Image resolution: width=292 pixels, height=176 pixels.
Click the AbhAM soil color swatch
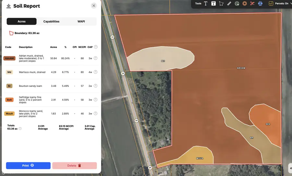(x=9, y=58)
